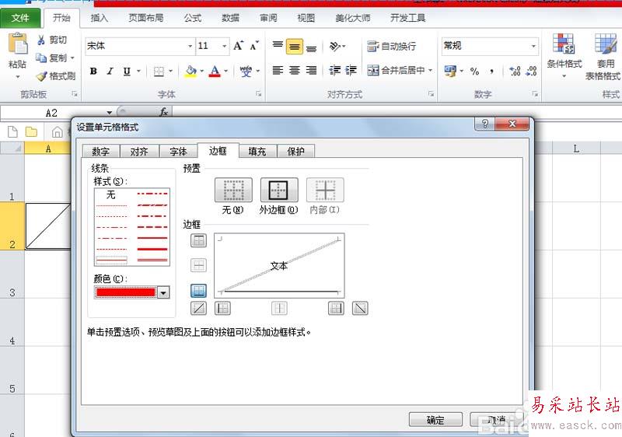The height and width of the screenshot is (437, 622).
Task: Switch to the 插入 ribbon tab
Action: (x=100, y=18)
